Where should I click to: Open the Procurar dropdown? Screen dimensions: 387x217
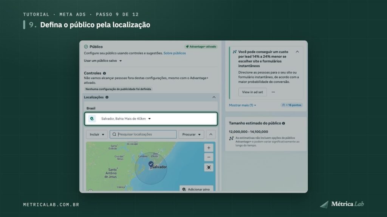(191, 134)
